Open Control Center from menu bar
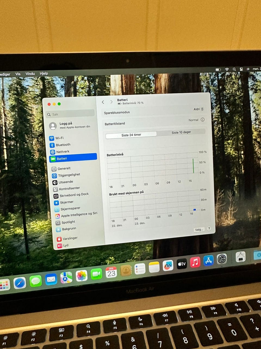The height and width of the screenshot is (349, 261). coord(241,69)
